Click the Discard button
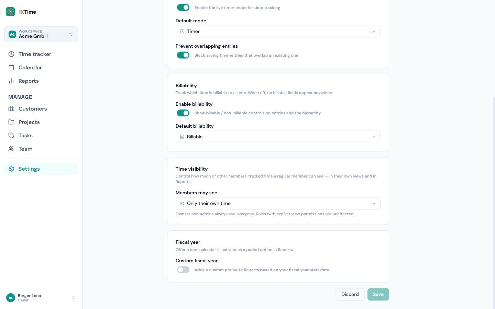This screenshot has height=309, width=495. 350,295
